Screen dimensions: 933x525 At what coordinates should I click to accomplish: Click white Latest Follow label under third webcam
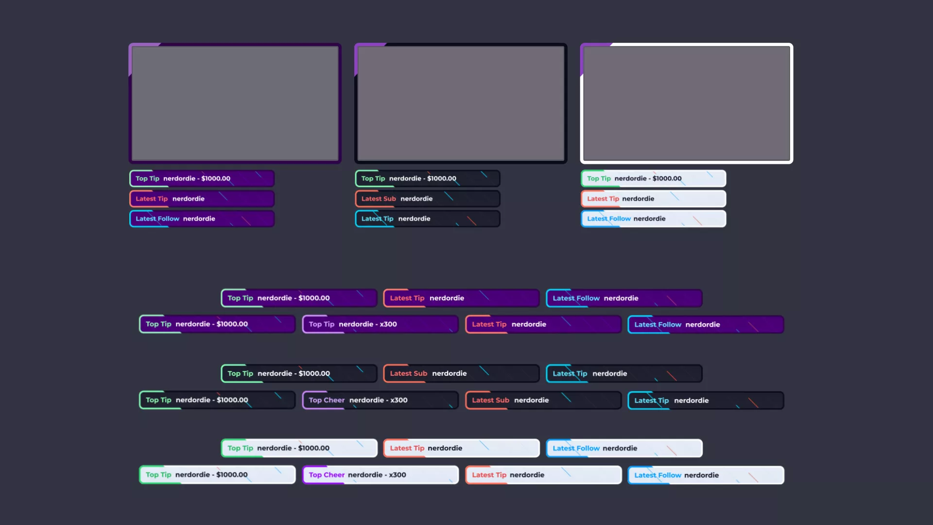[653, 219]
